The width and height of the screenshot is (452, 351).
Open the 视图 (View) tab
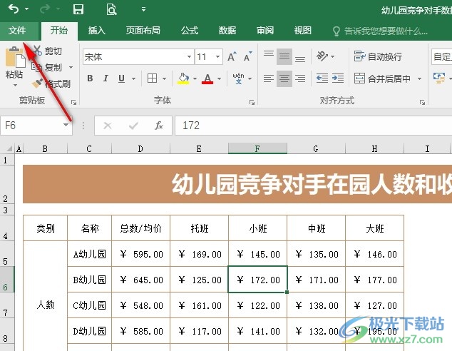[x=303, y=30]
